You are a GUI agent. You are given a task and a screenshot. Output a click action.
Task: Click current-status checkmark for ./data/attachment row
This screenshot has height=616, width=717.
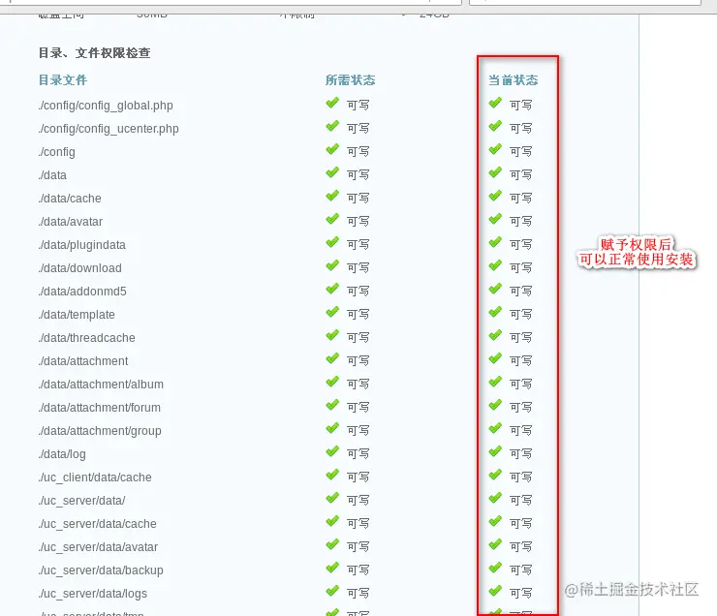495,358
